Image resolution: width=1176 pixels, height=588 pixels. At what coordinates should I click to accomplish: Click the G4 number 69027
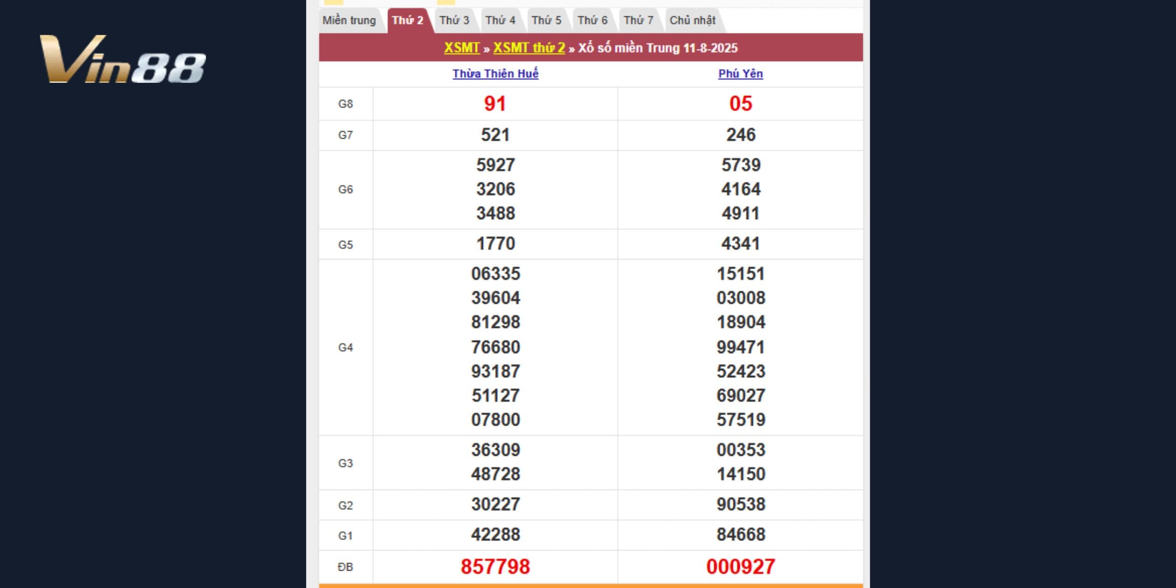pyautogui.click(x=741, y=396)
